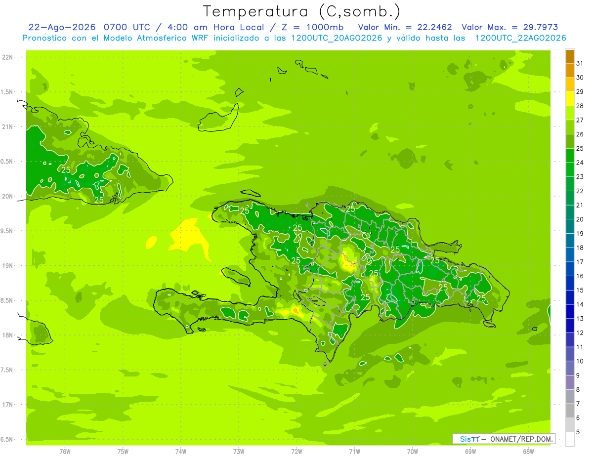Click the "22N" latitude label

7,57
